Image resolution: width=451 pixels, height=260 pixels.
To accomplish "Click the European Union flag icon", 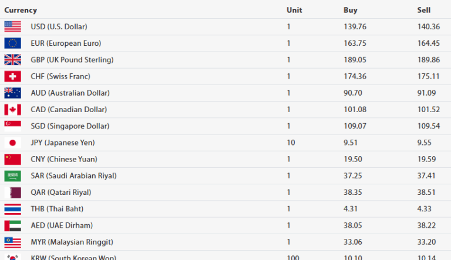I will (x=12, y=43).
